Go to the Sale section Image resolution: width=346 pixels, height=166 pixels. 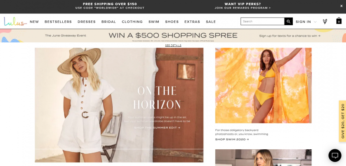coord(211,22)
